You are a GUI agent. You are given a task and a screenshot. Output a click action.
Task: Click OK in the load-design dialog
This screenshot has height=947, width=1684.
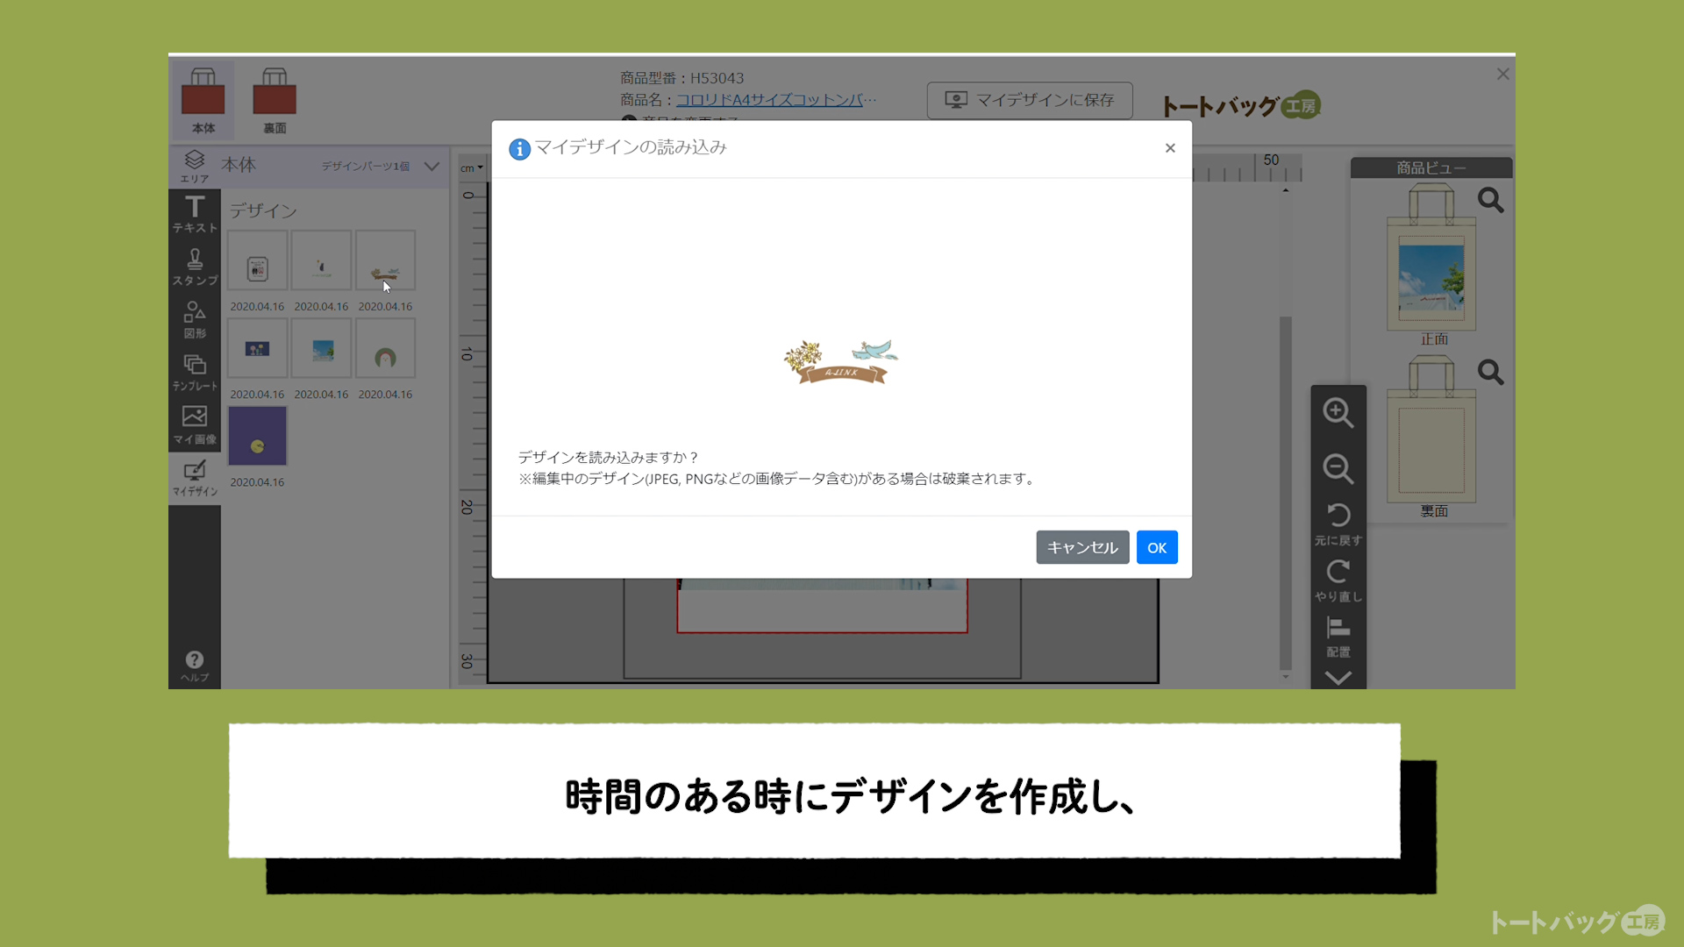coord(1157,547)
